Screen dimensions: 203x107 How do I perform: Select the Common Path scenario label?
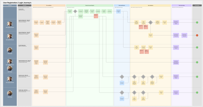point(21,9)
